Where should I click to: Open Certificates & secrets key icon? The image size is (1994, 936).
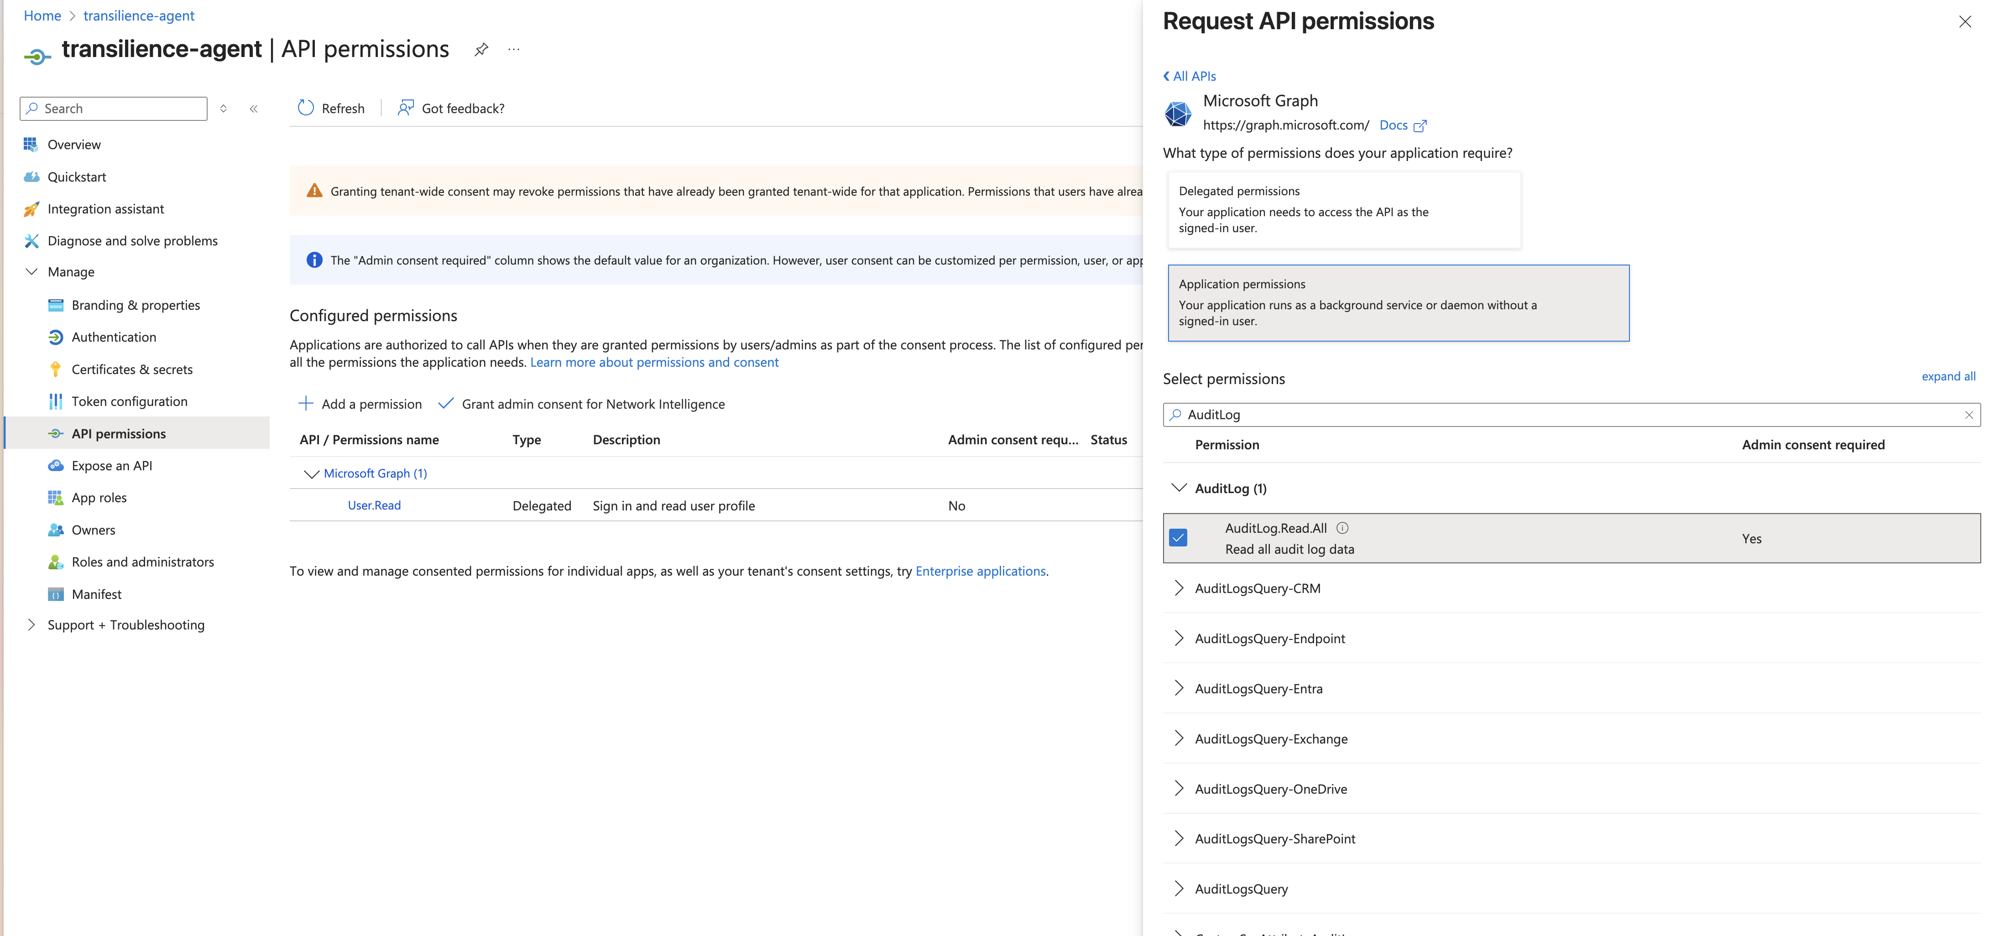55,370
